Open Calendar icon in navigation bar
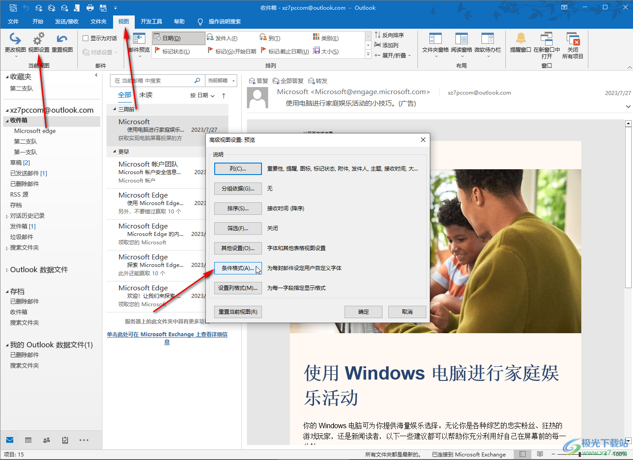Screen dimensions: 633x460 coord(28,440)
